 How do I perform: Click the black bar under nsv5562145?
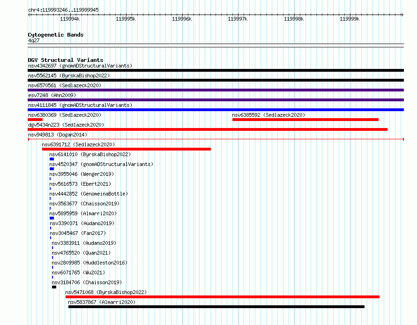click(x=216, y=80)
